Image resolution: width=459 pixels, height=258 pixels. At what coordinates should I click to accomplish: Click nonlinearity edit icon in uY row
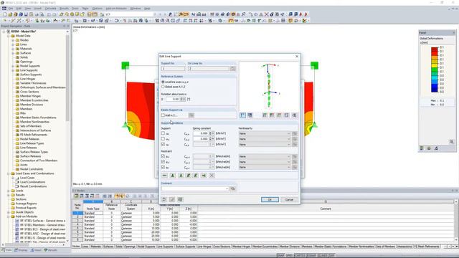point(295,139)
